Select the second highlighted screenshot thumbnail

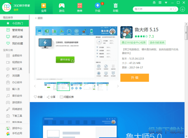63,86
